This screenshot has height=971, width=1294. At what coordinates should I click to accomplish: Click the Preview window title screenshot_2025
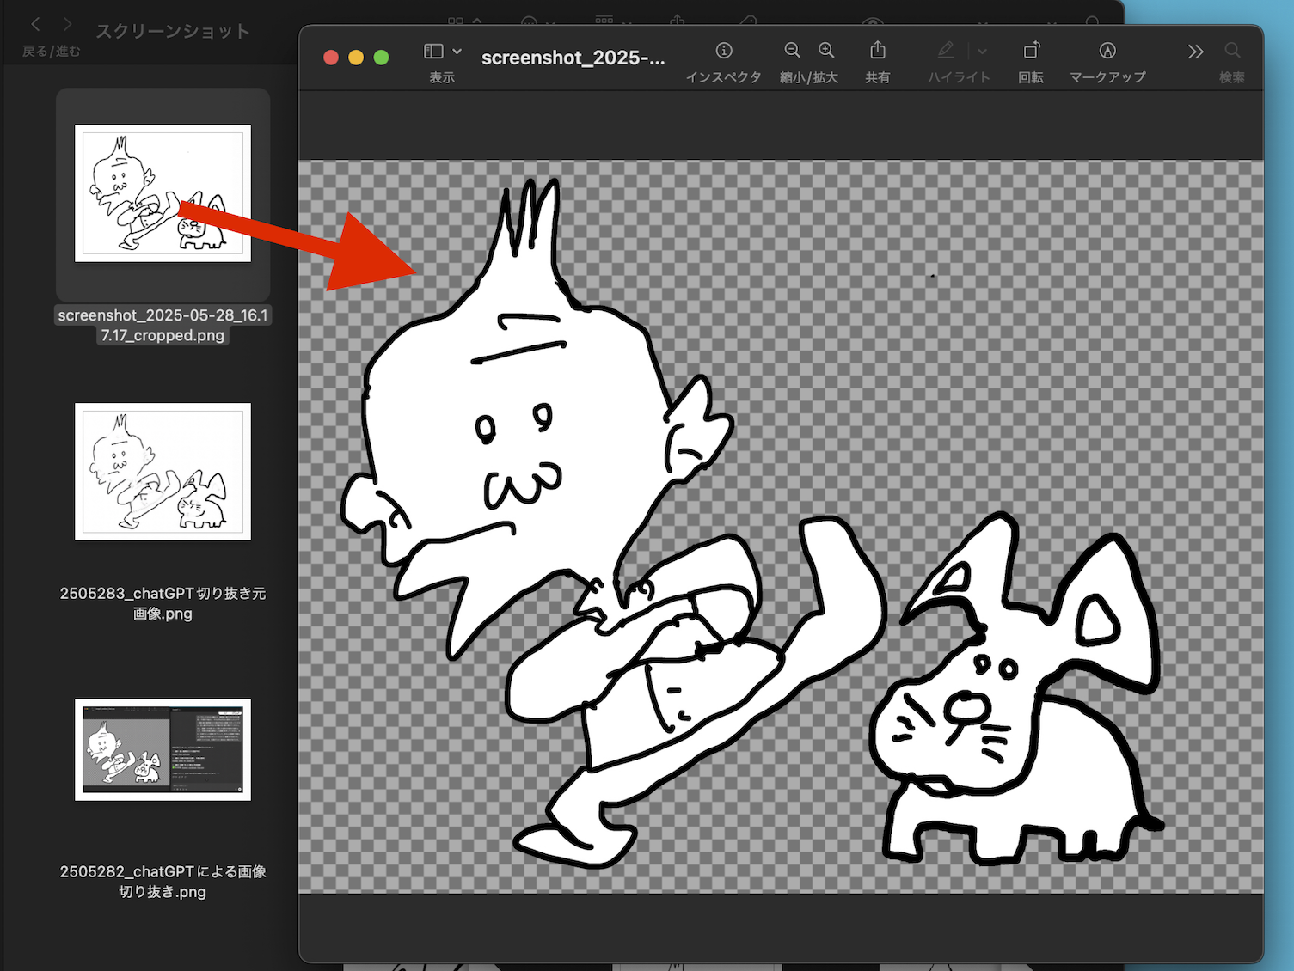click(x=573, y=58)
